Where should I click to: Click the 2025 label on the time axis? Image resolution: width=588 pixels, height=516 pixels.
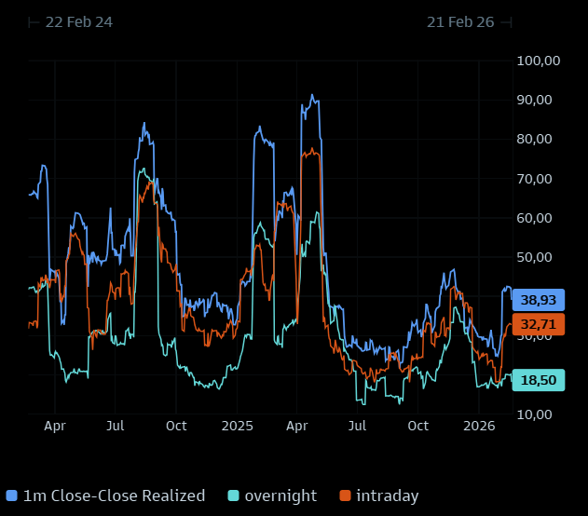click(237, 426)
